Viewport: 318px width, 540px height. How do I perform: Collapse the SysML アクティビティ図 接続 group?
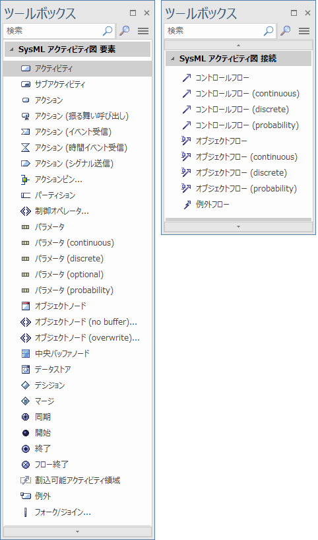pyautogui.click(x=172, y=59)
